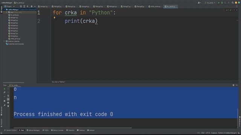
Task: Minimize the Run tool window
Action: click(x=237, y=85)
